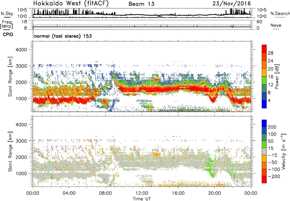The height and width of the screenshot is (201, 290).
Task: Click the date "23/Nov/2016"
Action: [x=232, y=4]
